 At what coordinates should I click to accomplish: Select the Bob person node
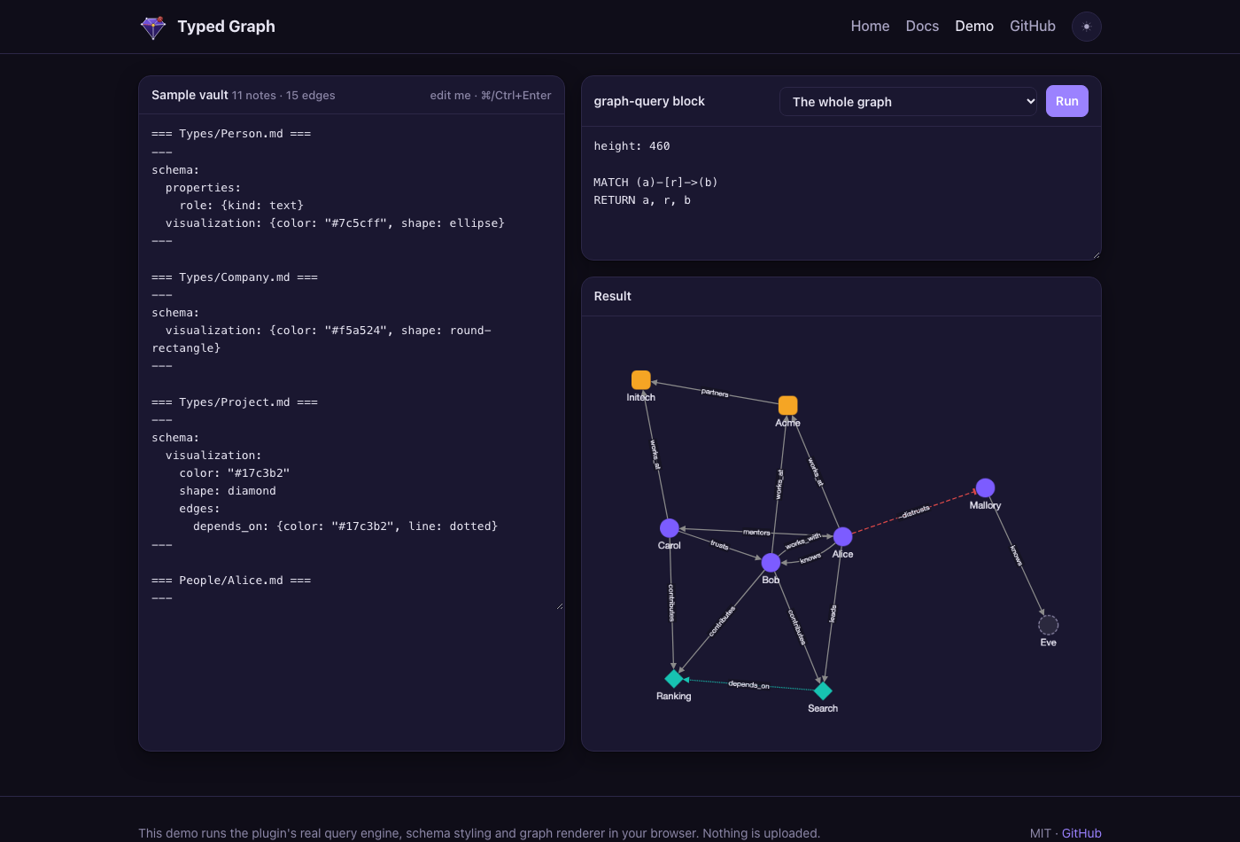pos(771,563)
